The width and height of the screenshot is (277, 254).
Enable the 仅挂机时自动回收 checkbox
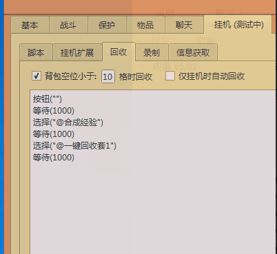(170, 76)
